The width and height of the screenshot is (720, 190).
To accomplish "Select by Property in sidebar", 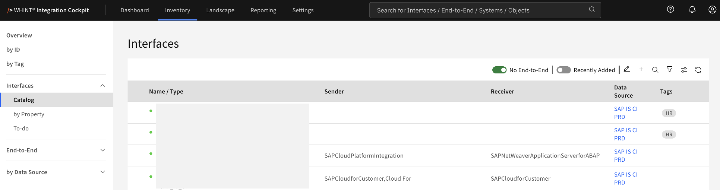I will (x=29, y=114).
